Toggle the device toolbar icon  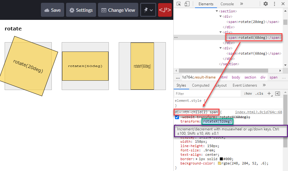coord(187,4)
